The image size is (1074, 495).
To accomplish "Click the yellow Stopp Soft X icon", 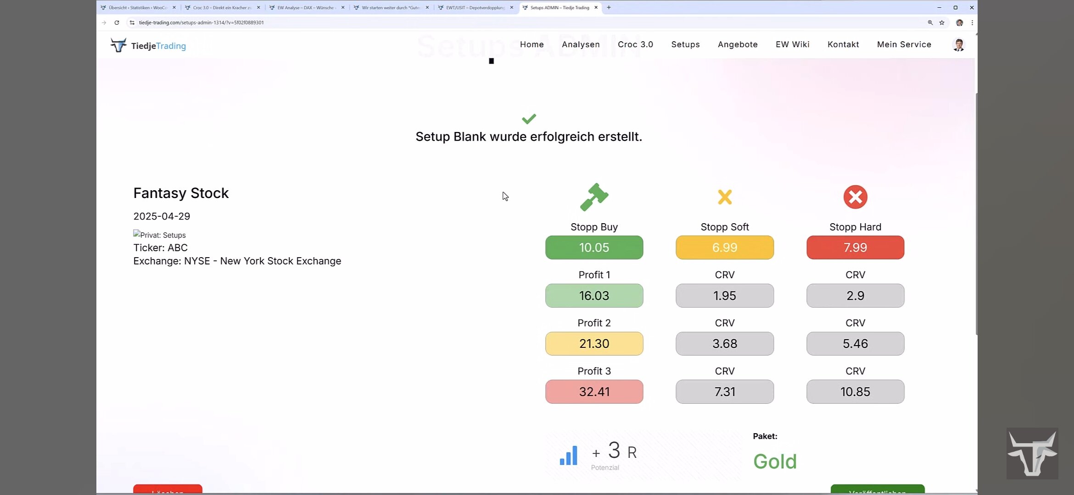I will (724, 197).
